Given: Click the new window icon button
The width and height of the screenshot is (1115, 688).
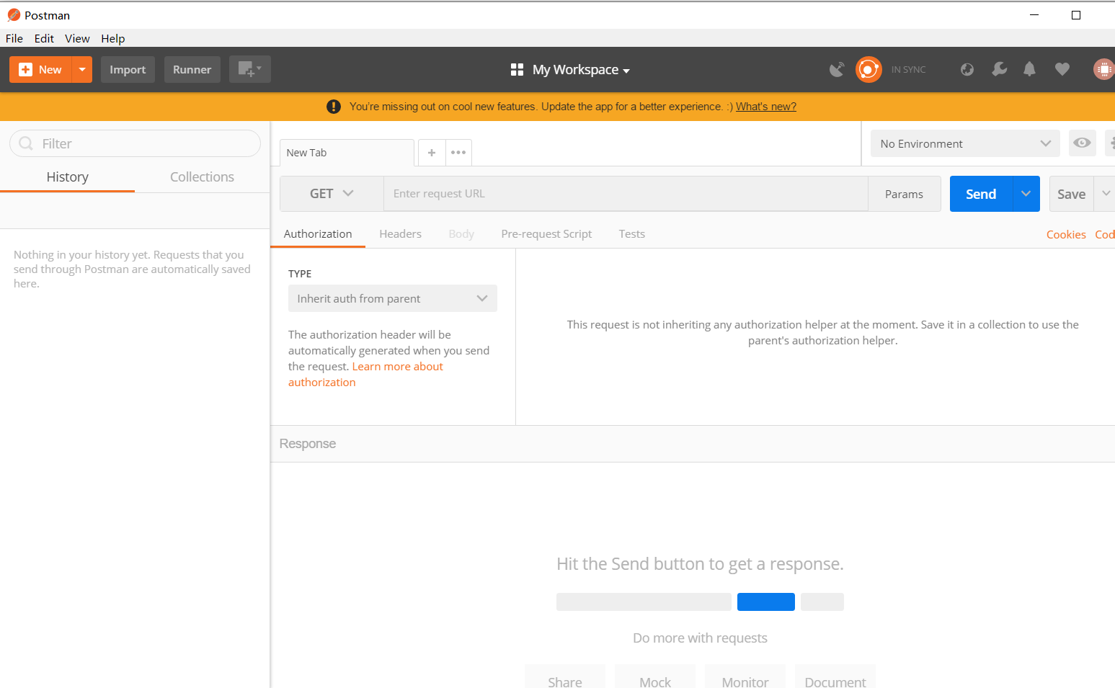Looking at the screenshot, I should 249,69.
